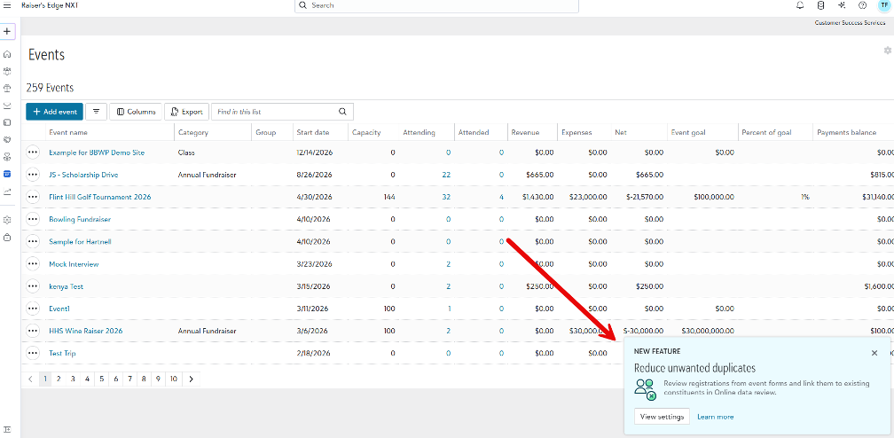Sort by the Category column header
The height and width of the screenshot is (438, 894).
click(x=193, y=132)
